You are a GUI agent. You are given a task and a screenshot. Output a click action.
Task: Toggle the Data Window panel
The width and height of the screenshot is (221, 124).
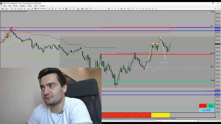pos(15,9)
